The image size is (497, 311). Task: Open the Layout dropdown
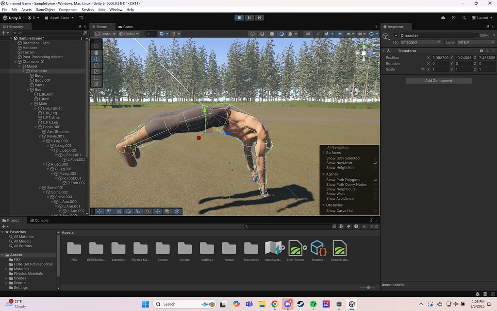[x=483, y=17]
